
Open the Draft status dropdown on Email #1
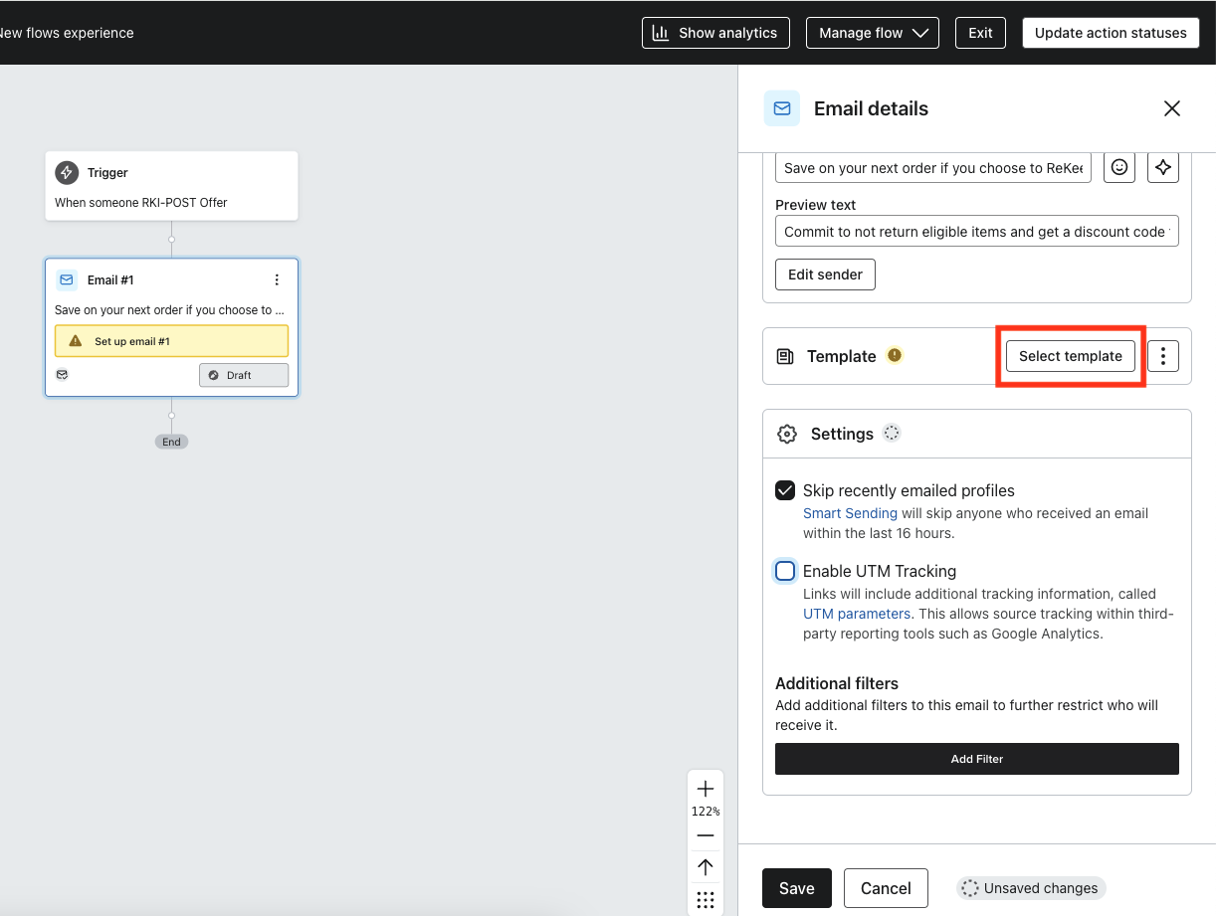tap(244, 375)
